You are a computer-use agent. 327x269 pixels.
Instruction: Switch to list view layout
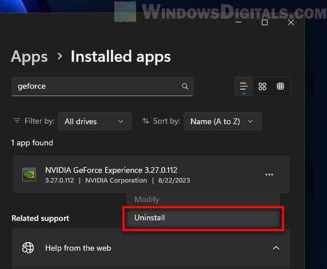pos(244,86)
